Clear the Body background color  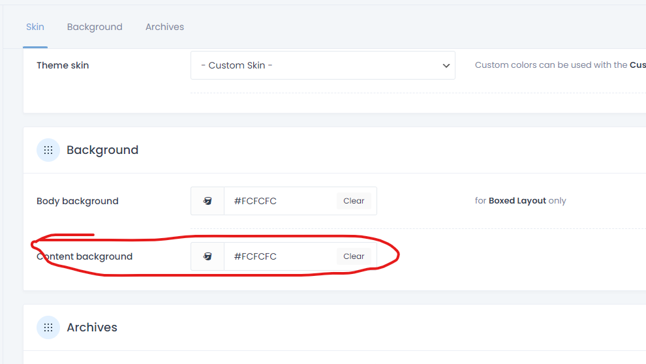pos(354,201)
